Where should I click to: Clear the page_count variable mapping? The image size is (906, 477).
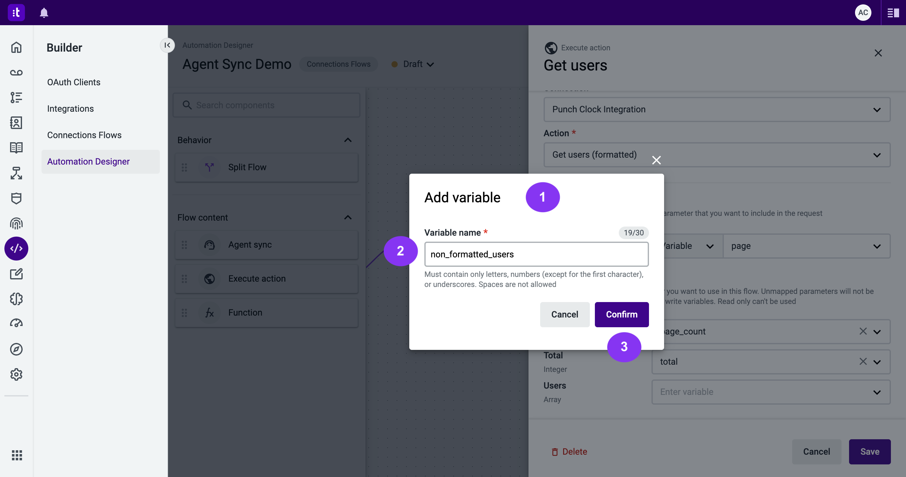[x=863, y=331]
